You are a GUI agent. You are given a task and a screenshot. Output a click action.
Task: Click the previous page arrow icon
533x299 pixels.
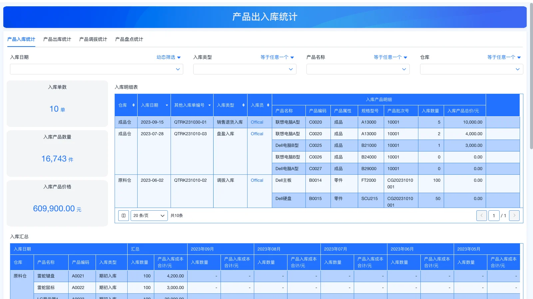pos(482,215)
